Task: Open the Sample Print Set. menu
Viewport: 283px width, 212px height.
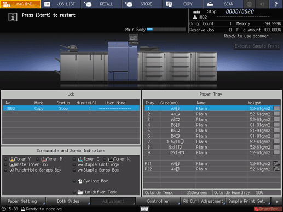Action: point(249,202)
